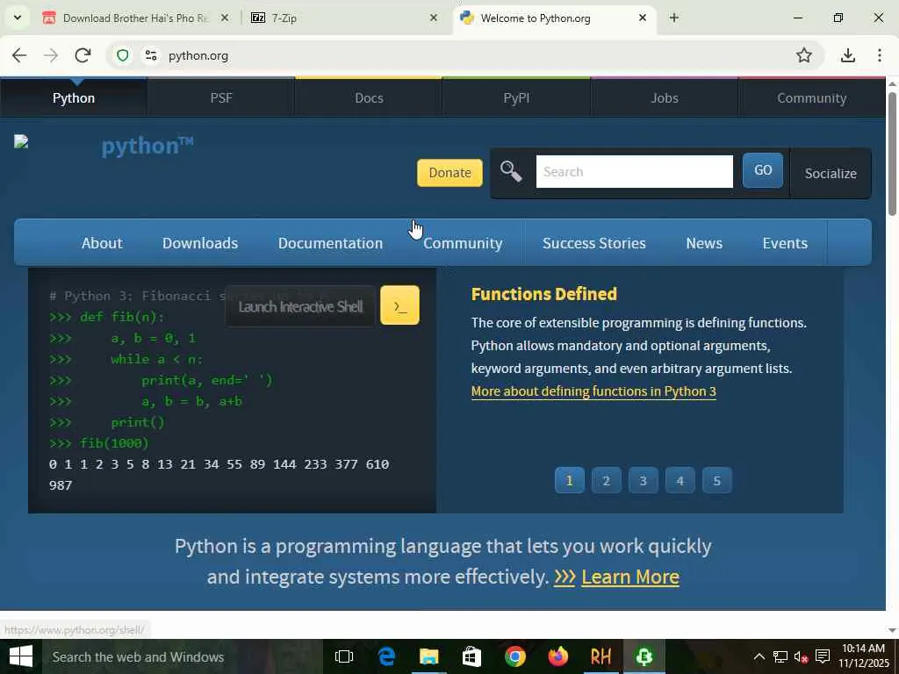Click the yellow Donate button
This screenshot has width=899, height=674.
click(449, 173)
